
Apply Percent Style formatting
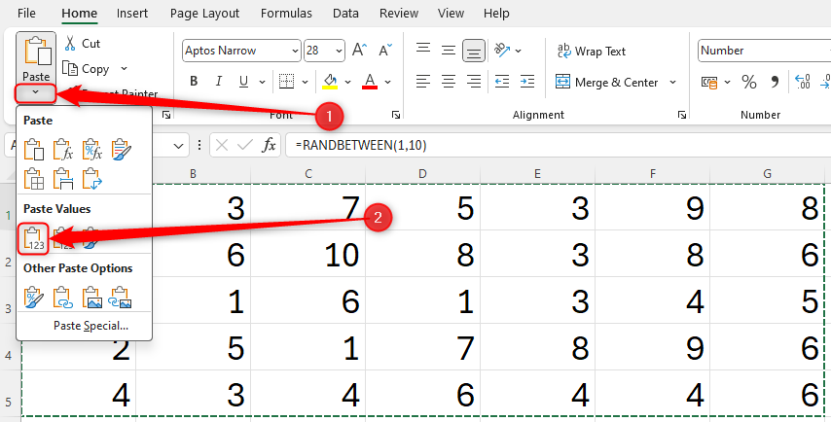[x=749, y=82]
